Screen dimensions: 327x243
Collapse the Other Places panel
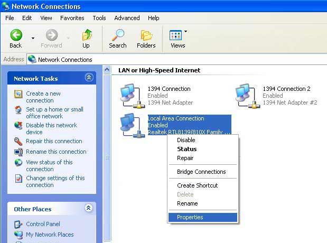(x=88, y=208)
